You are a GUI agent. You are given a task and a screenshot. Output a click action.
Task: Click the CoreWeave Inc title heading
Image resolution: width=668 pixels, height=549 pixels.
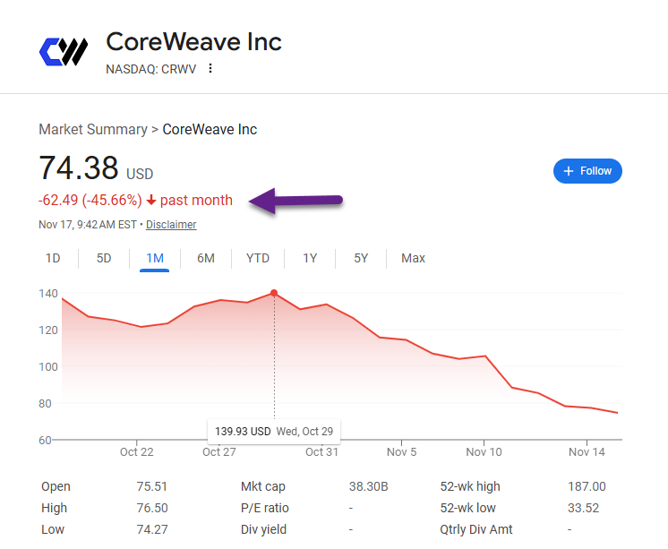tap(193, 41)
